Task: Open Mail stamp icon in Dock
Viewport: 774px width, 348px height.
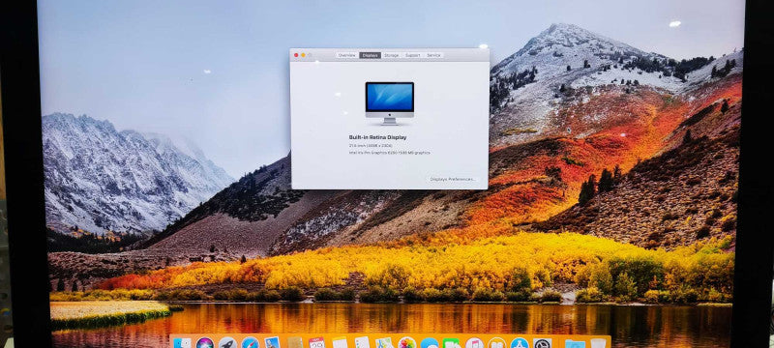Action: pos(272,343)
